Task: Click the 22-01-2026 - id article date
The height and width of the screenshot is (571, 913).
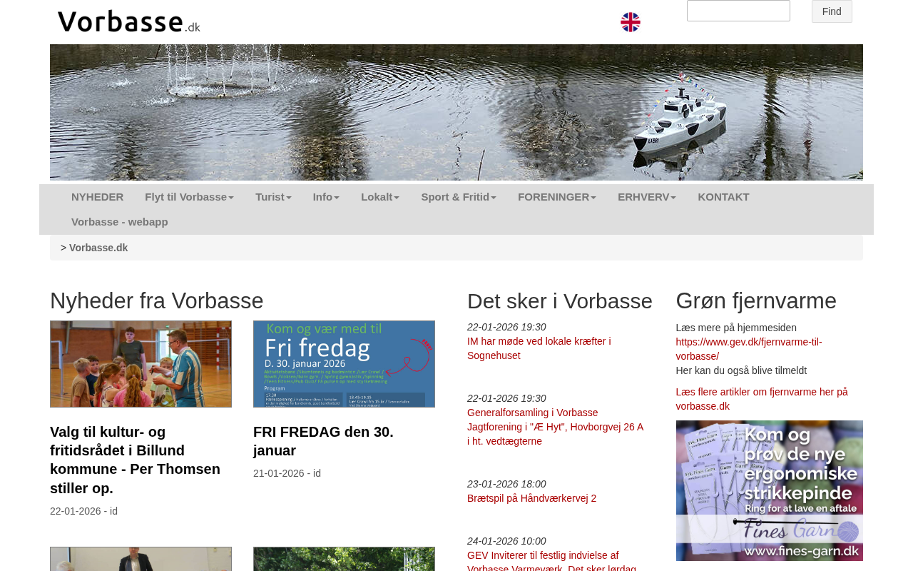Action: [x=83, y=511]
